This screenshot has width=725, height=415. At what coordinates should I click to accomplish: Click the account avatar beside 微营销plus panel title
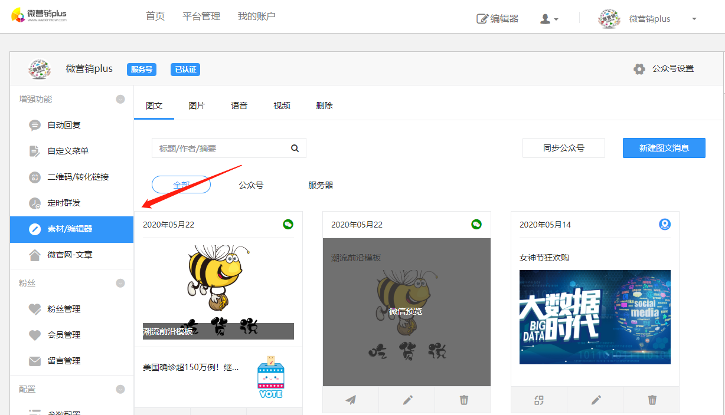click(40, 69)
